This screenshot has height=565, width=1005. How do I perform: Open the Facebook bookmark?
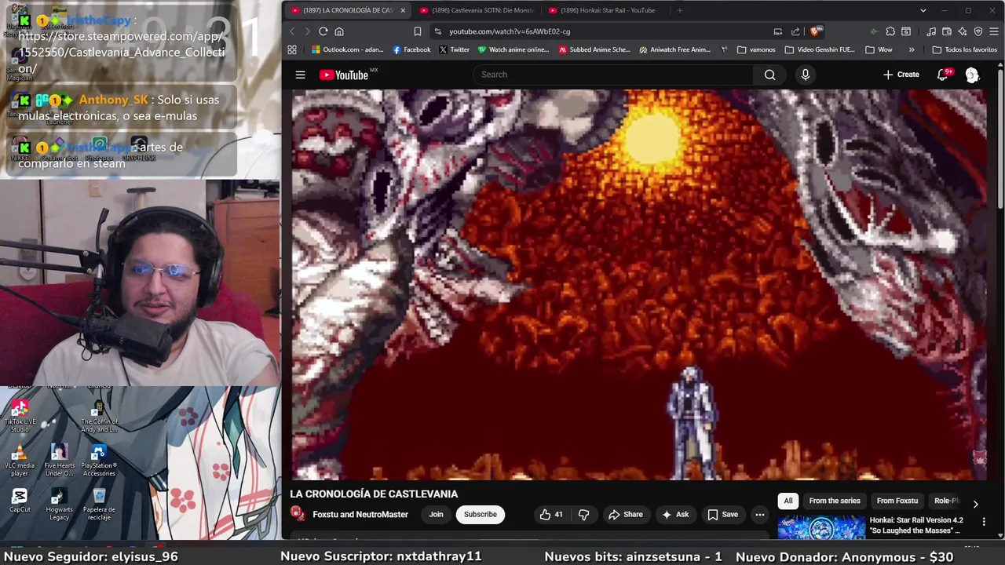click(x=411, y=49)
